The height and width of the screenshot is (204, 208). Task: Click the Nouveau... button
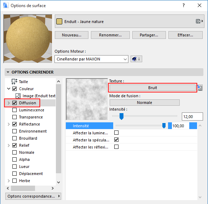tap(71, 35)
